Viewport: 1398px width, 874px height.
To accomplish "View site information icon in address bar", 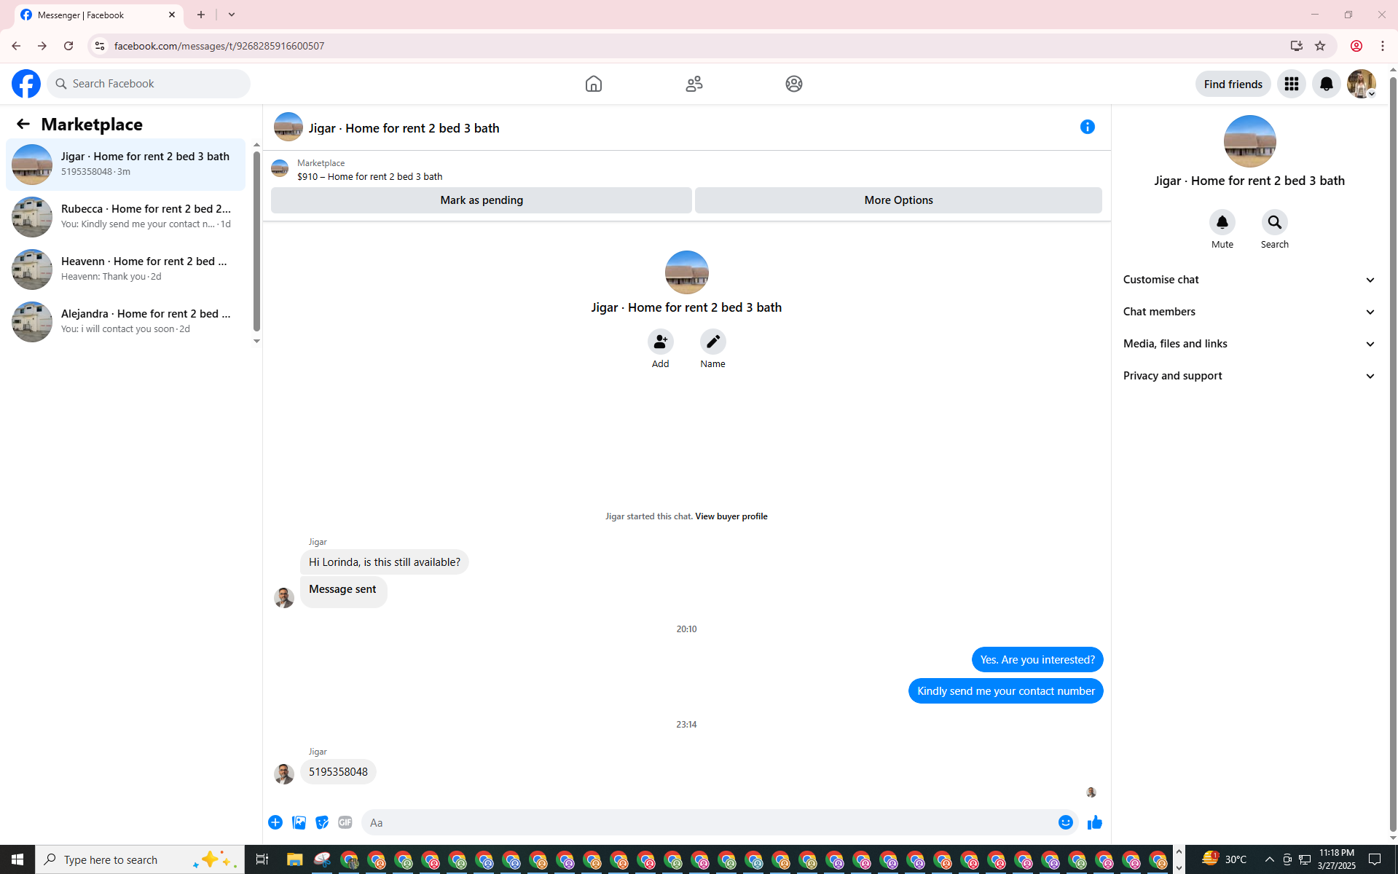I will (x=100, y=46).
